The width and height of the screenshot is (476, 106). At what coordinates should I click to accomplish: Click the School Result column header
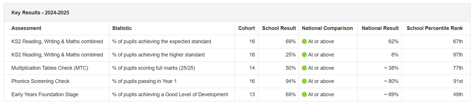(x=279, y=28)
